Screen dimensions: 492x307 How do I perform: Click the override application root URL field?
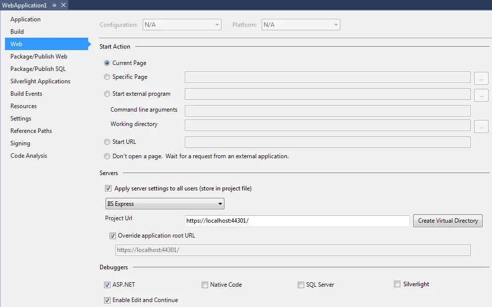(x=293, y=250)
